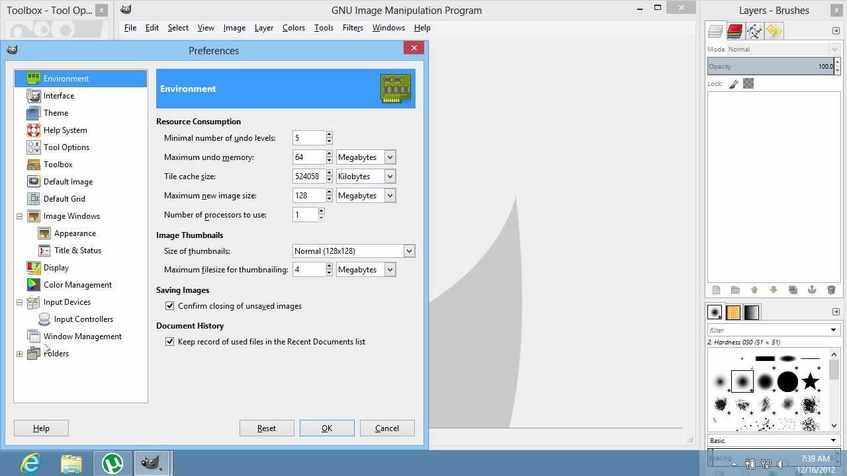The height and width of the screenshot is (476, 847).
Task: Open Size of thumbnails dropdown
Action: pos(354,251)
